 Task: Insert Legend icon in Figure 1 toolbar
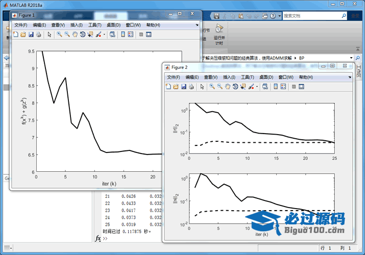131,35
